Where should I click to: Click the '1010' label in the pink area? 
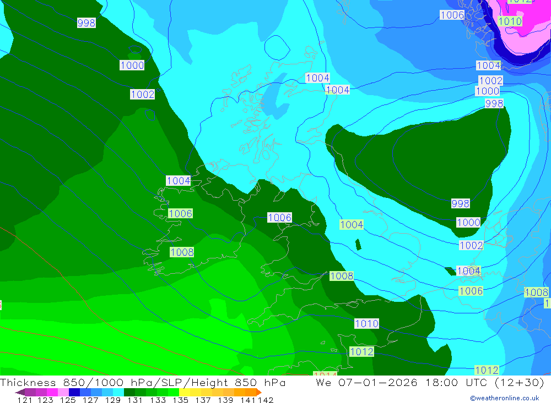pyautogui.click(x=510, y=21)
